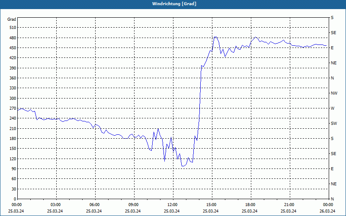The image size is (346, 216).
Task: Click the 180 value on the y-axis
Action: coord(13,139)
